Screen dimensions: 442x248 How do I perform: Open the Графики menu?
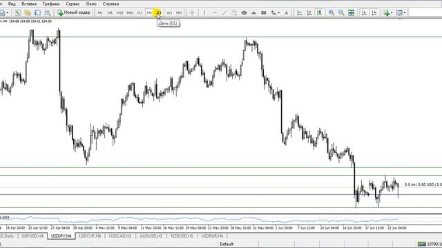(51, 4)
